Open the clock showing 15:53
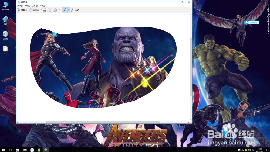Screen dimensions: 270x152 tap(260, 150)
